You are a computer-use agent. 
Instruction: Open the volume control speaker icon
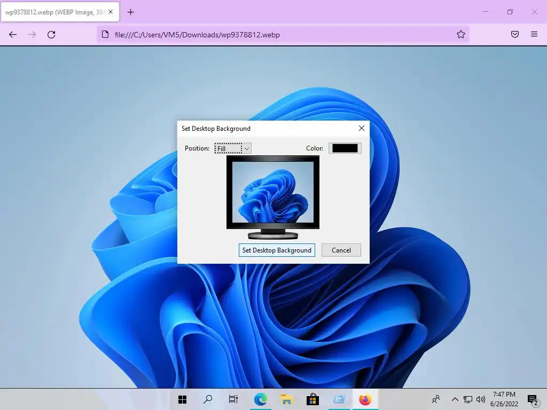(481, 399)
